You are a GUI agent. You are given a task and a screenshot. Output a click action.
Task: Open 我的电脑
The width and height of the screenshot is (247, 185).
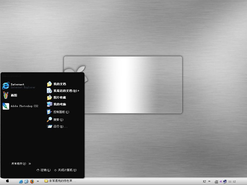[x=56, y=104]
